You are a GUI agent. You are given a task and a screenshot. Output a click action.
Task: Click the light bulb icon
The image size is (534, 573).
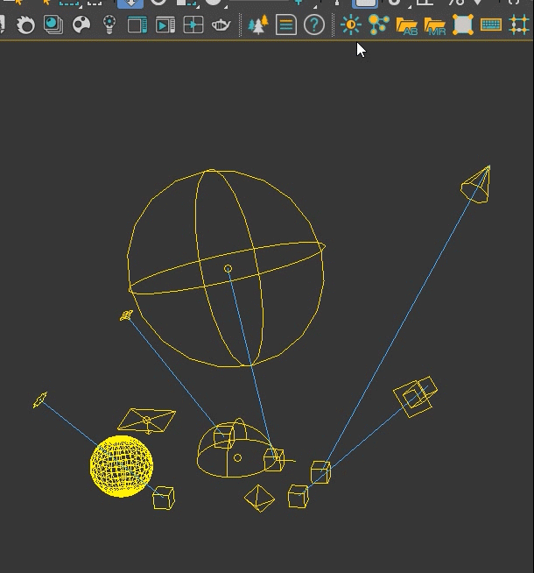[x=109, y=25]
